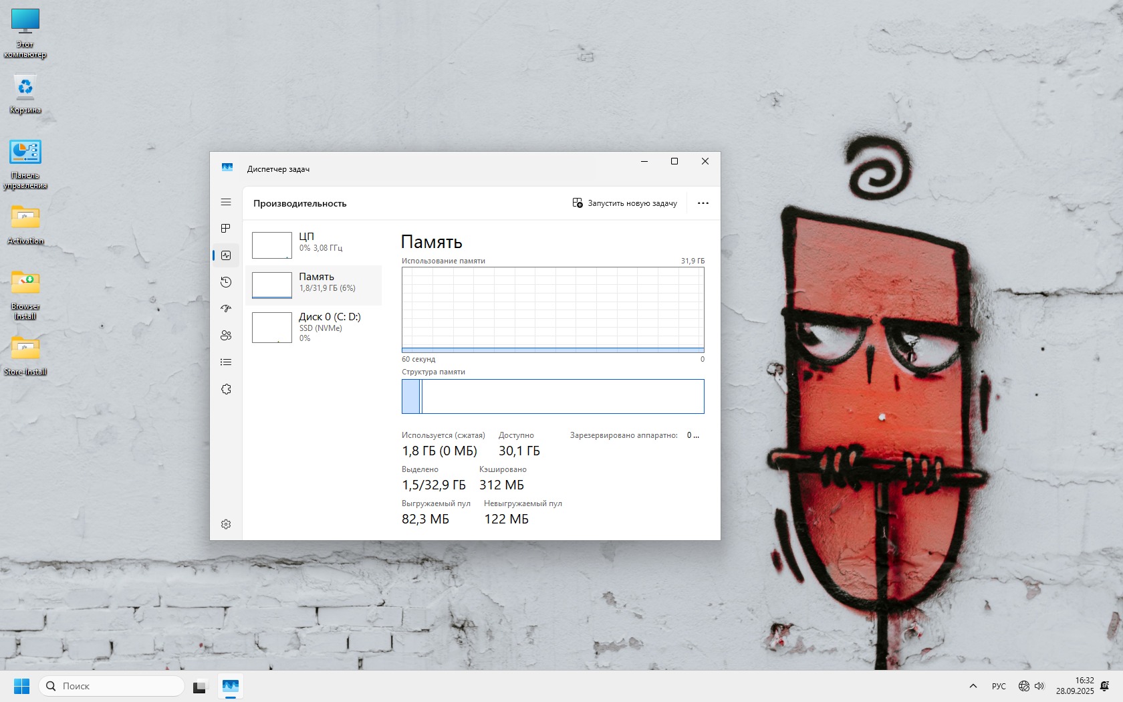Open Task Manager settings gear icon
The width and height of the screenshot is (1123, 702).
(x=226, y=524)
